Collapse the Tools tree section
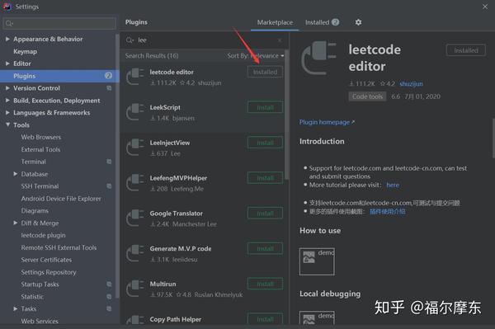The image size is (495, 329). click(7, 125)
